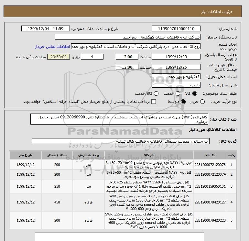
Task: Click quantity 200 in row 1
Action: [x=57, y=165]
